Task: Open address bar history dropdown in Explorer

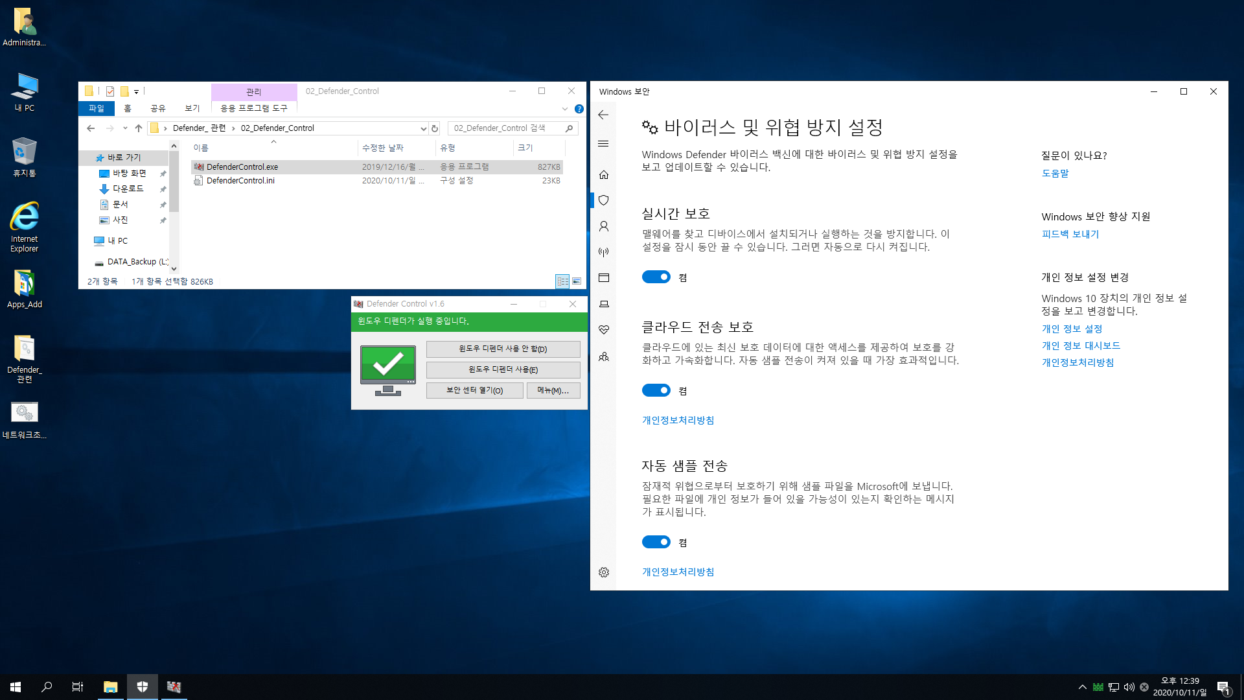Action: click(x=423, y=128)
